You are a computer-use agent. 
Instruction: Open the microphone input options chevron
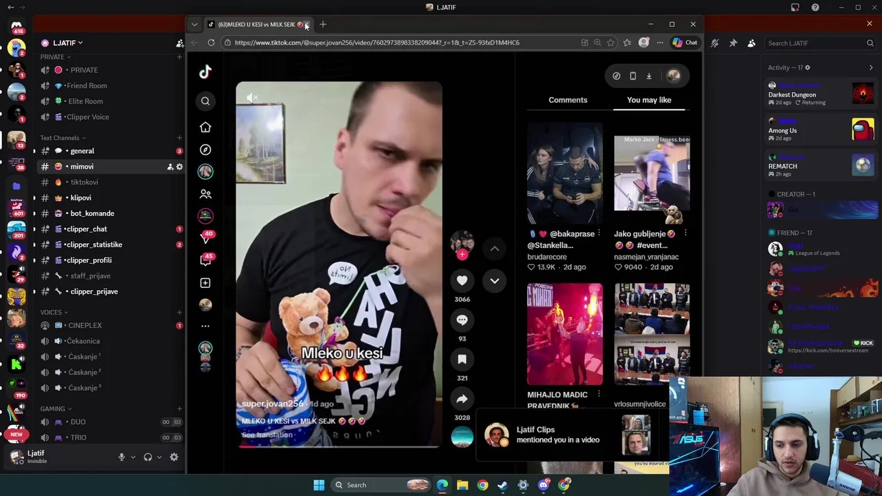click(133, 457)
